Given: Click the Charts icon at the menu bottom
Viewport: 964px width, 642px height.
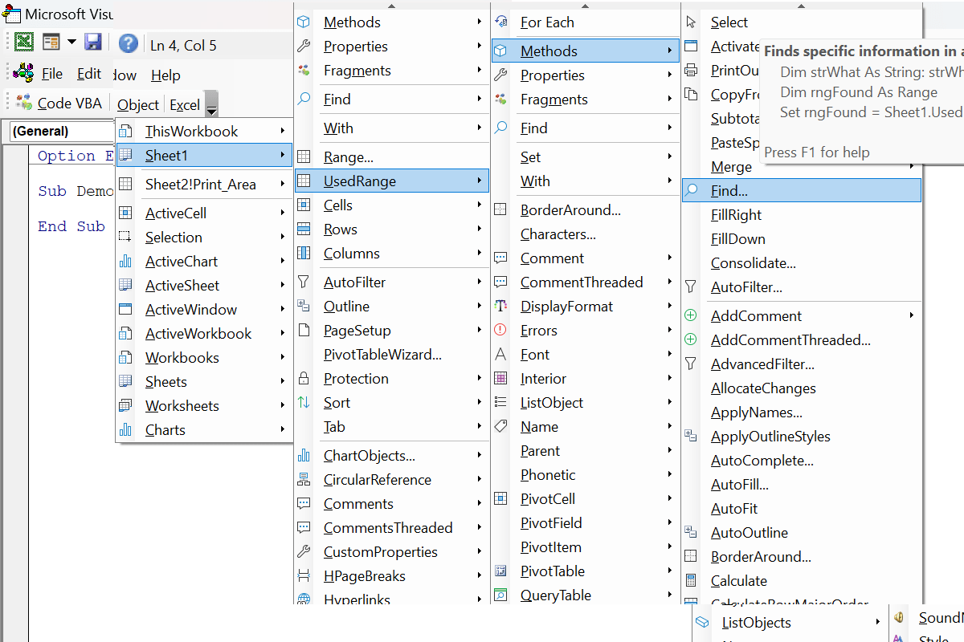Looking at the screenshot, I should pos(125,429).
